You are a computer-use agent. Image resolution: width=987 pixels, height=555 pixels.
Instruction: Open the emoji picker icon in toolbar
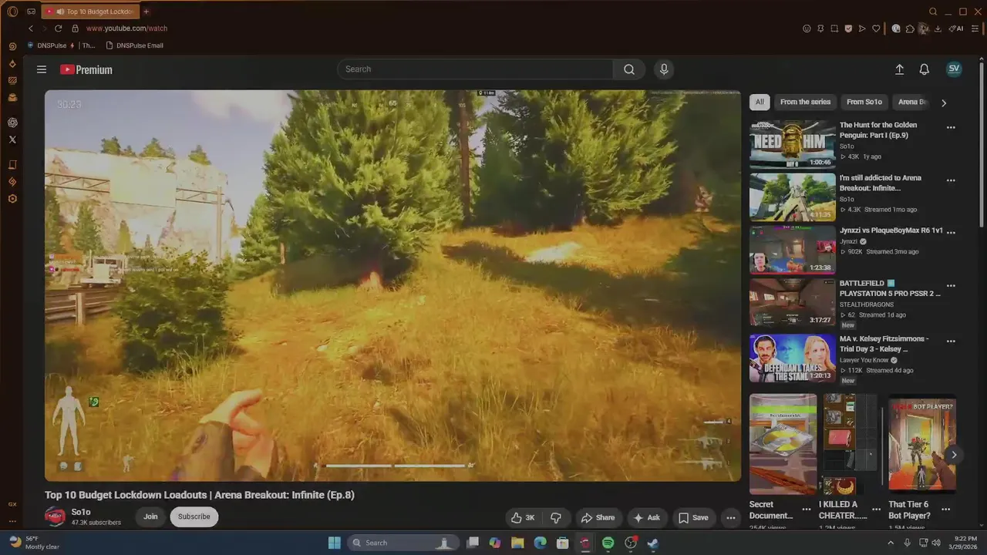click(807, 29)
